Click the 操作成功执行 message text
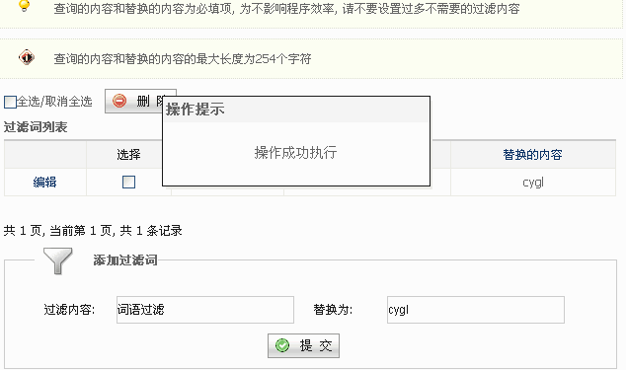The width and height of the screenshot is (627, 370). (x=295, y=153)
